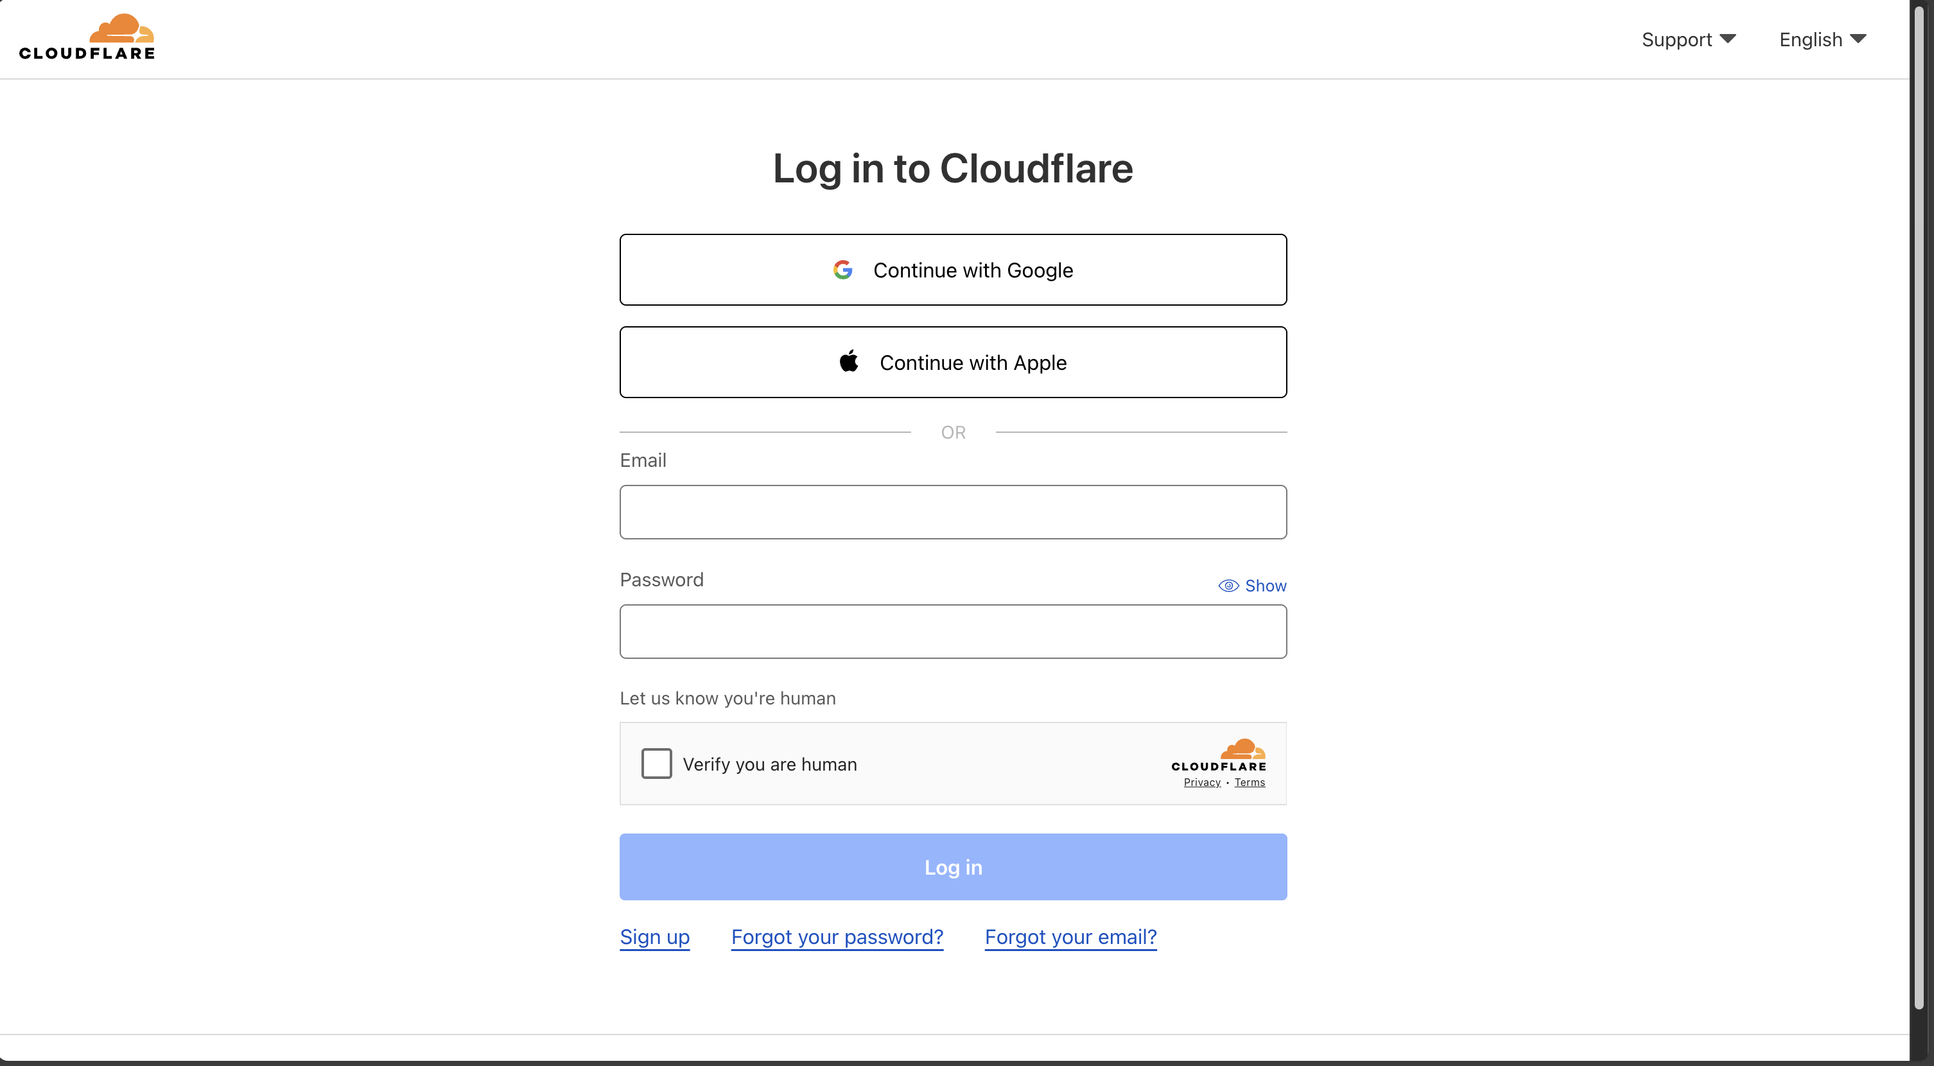Open the Support menu

tap(1676, 40)
